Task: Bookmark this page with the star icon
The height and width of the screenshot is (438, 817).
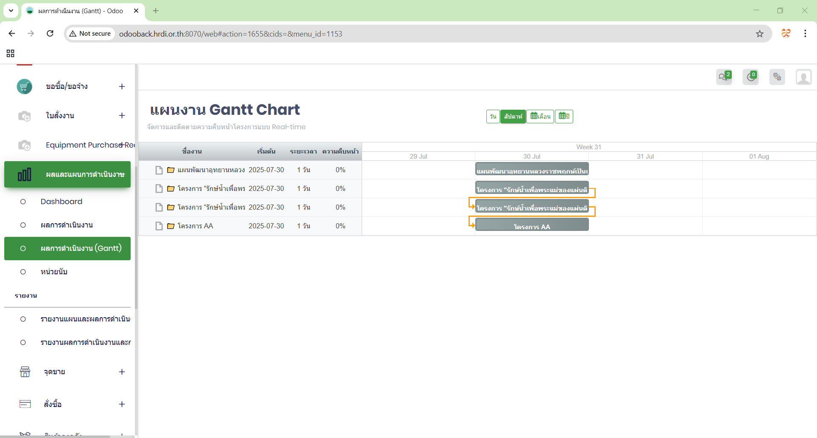Action: [x=760, y=34]
